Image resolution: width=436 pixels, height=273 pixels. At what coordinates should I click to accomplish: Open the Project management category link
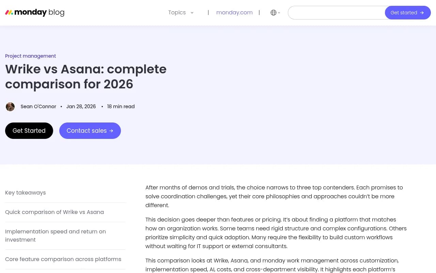[x=30, y=56]
